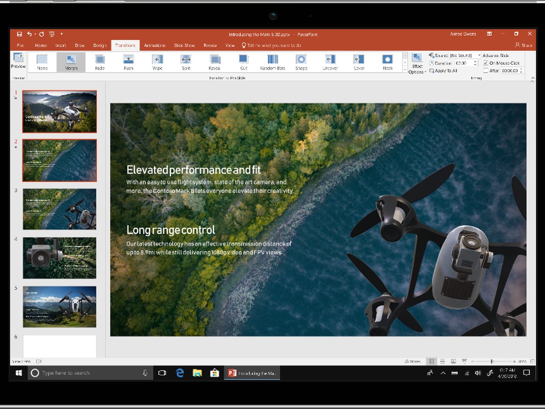Screen dimensions: 545x409
Task: Select the Wipe transition
Action: (x=157, y=63)
